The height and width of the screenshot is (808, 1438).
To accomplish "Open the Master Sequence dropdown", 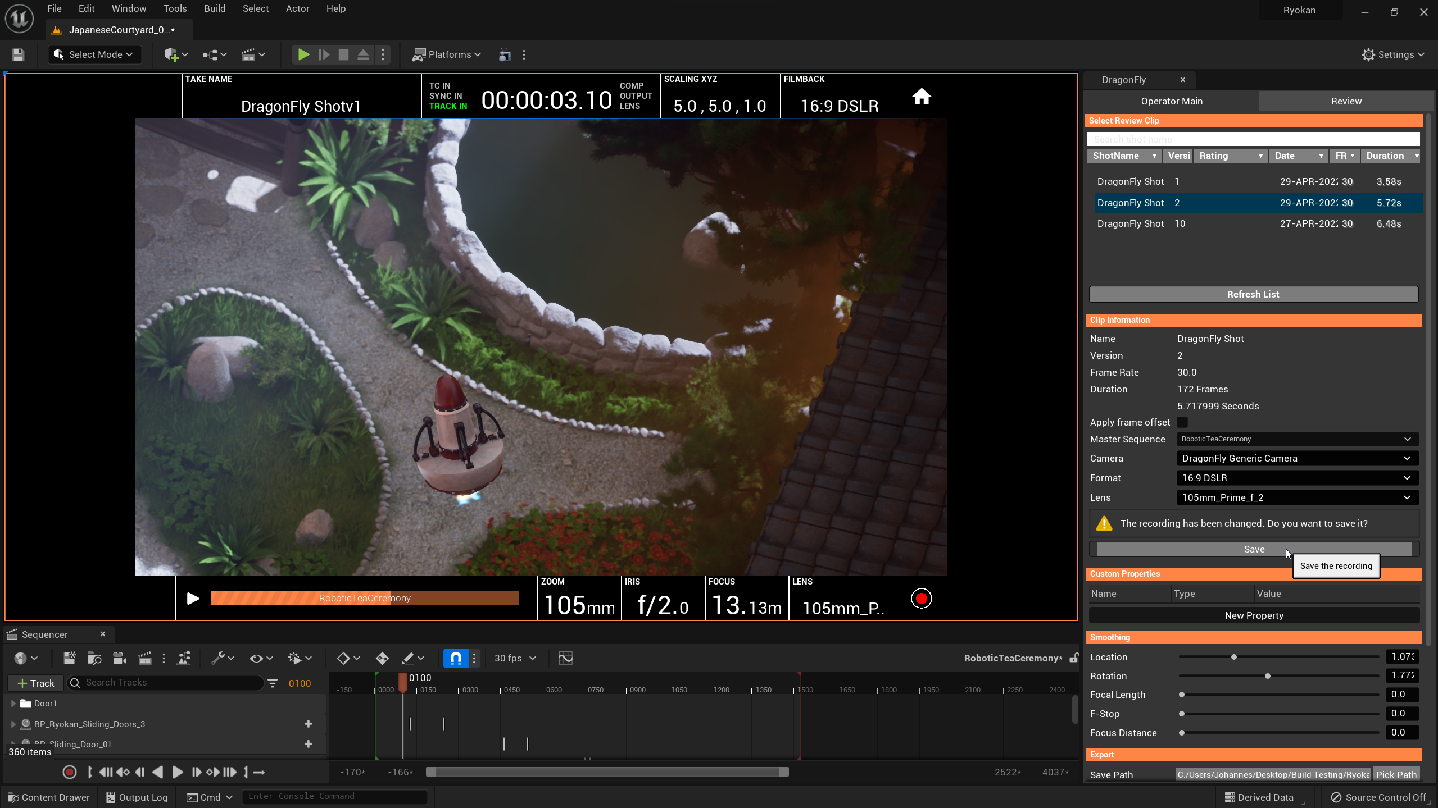I will pyautogui.click(x=1298, y=439).
